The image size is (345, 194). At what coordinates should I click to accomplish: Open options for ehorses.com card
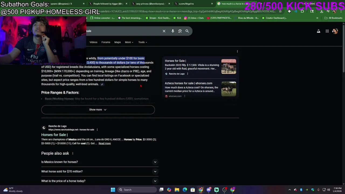pos(185,96)
